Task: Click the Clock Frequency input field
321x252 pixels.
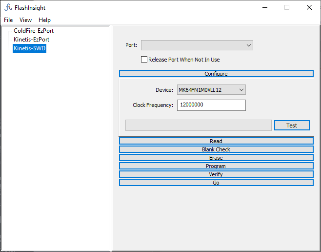Action: (x=211, y=105)
